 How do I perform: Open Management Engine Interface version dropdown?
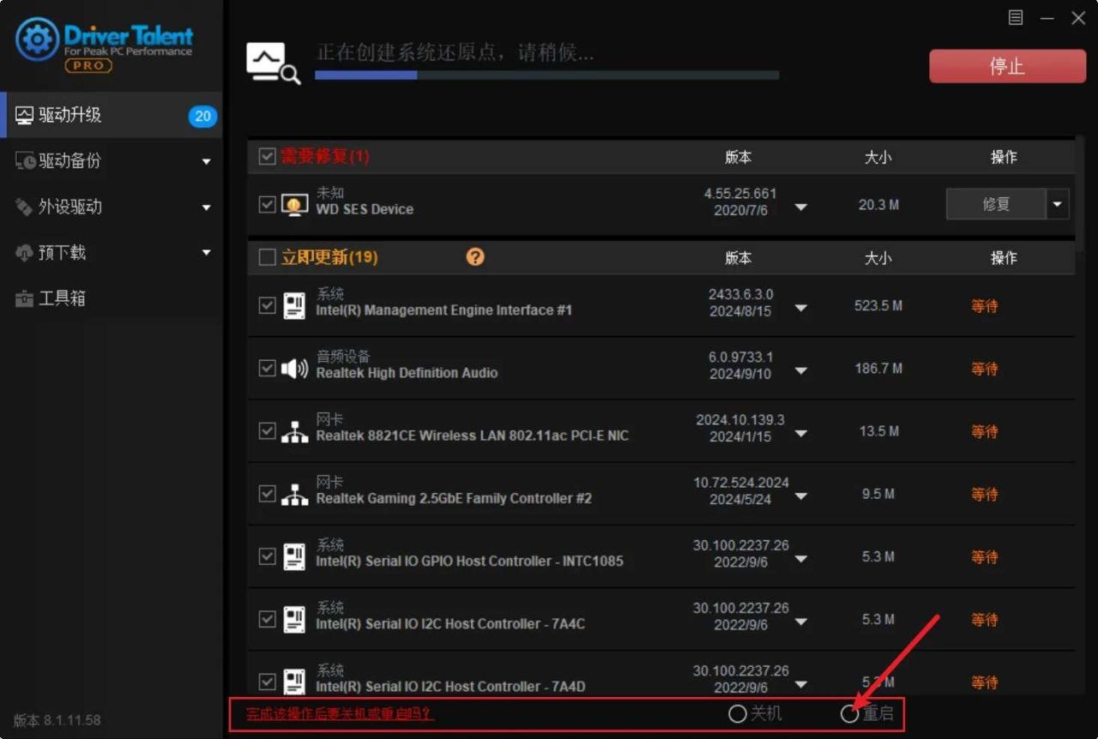point(800,308)
